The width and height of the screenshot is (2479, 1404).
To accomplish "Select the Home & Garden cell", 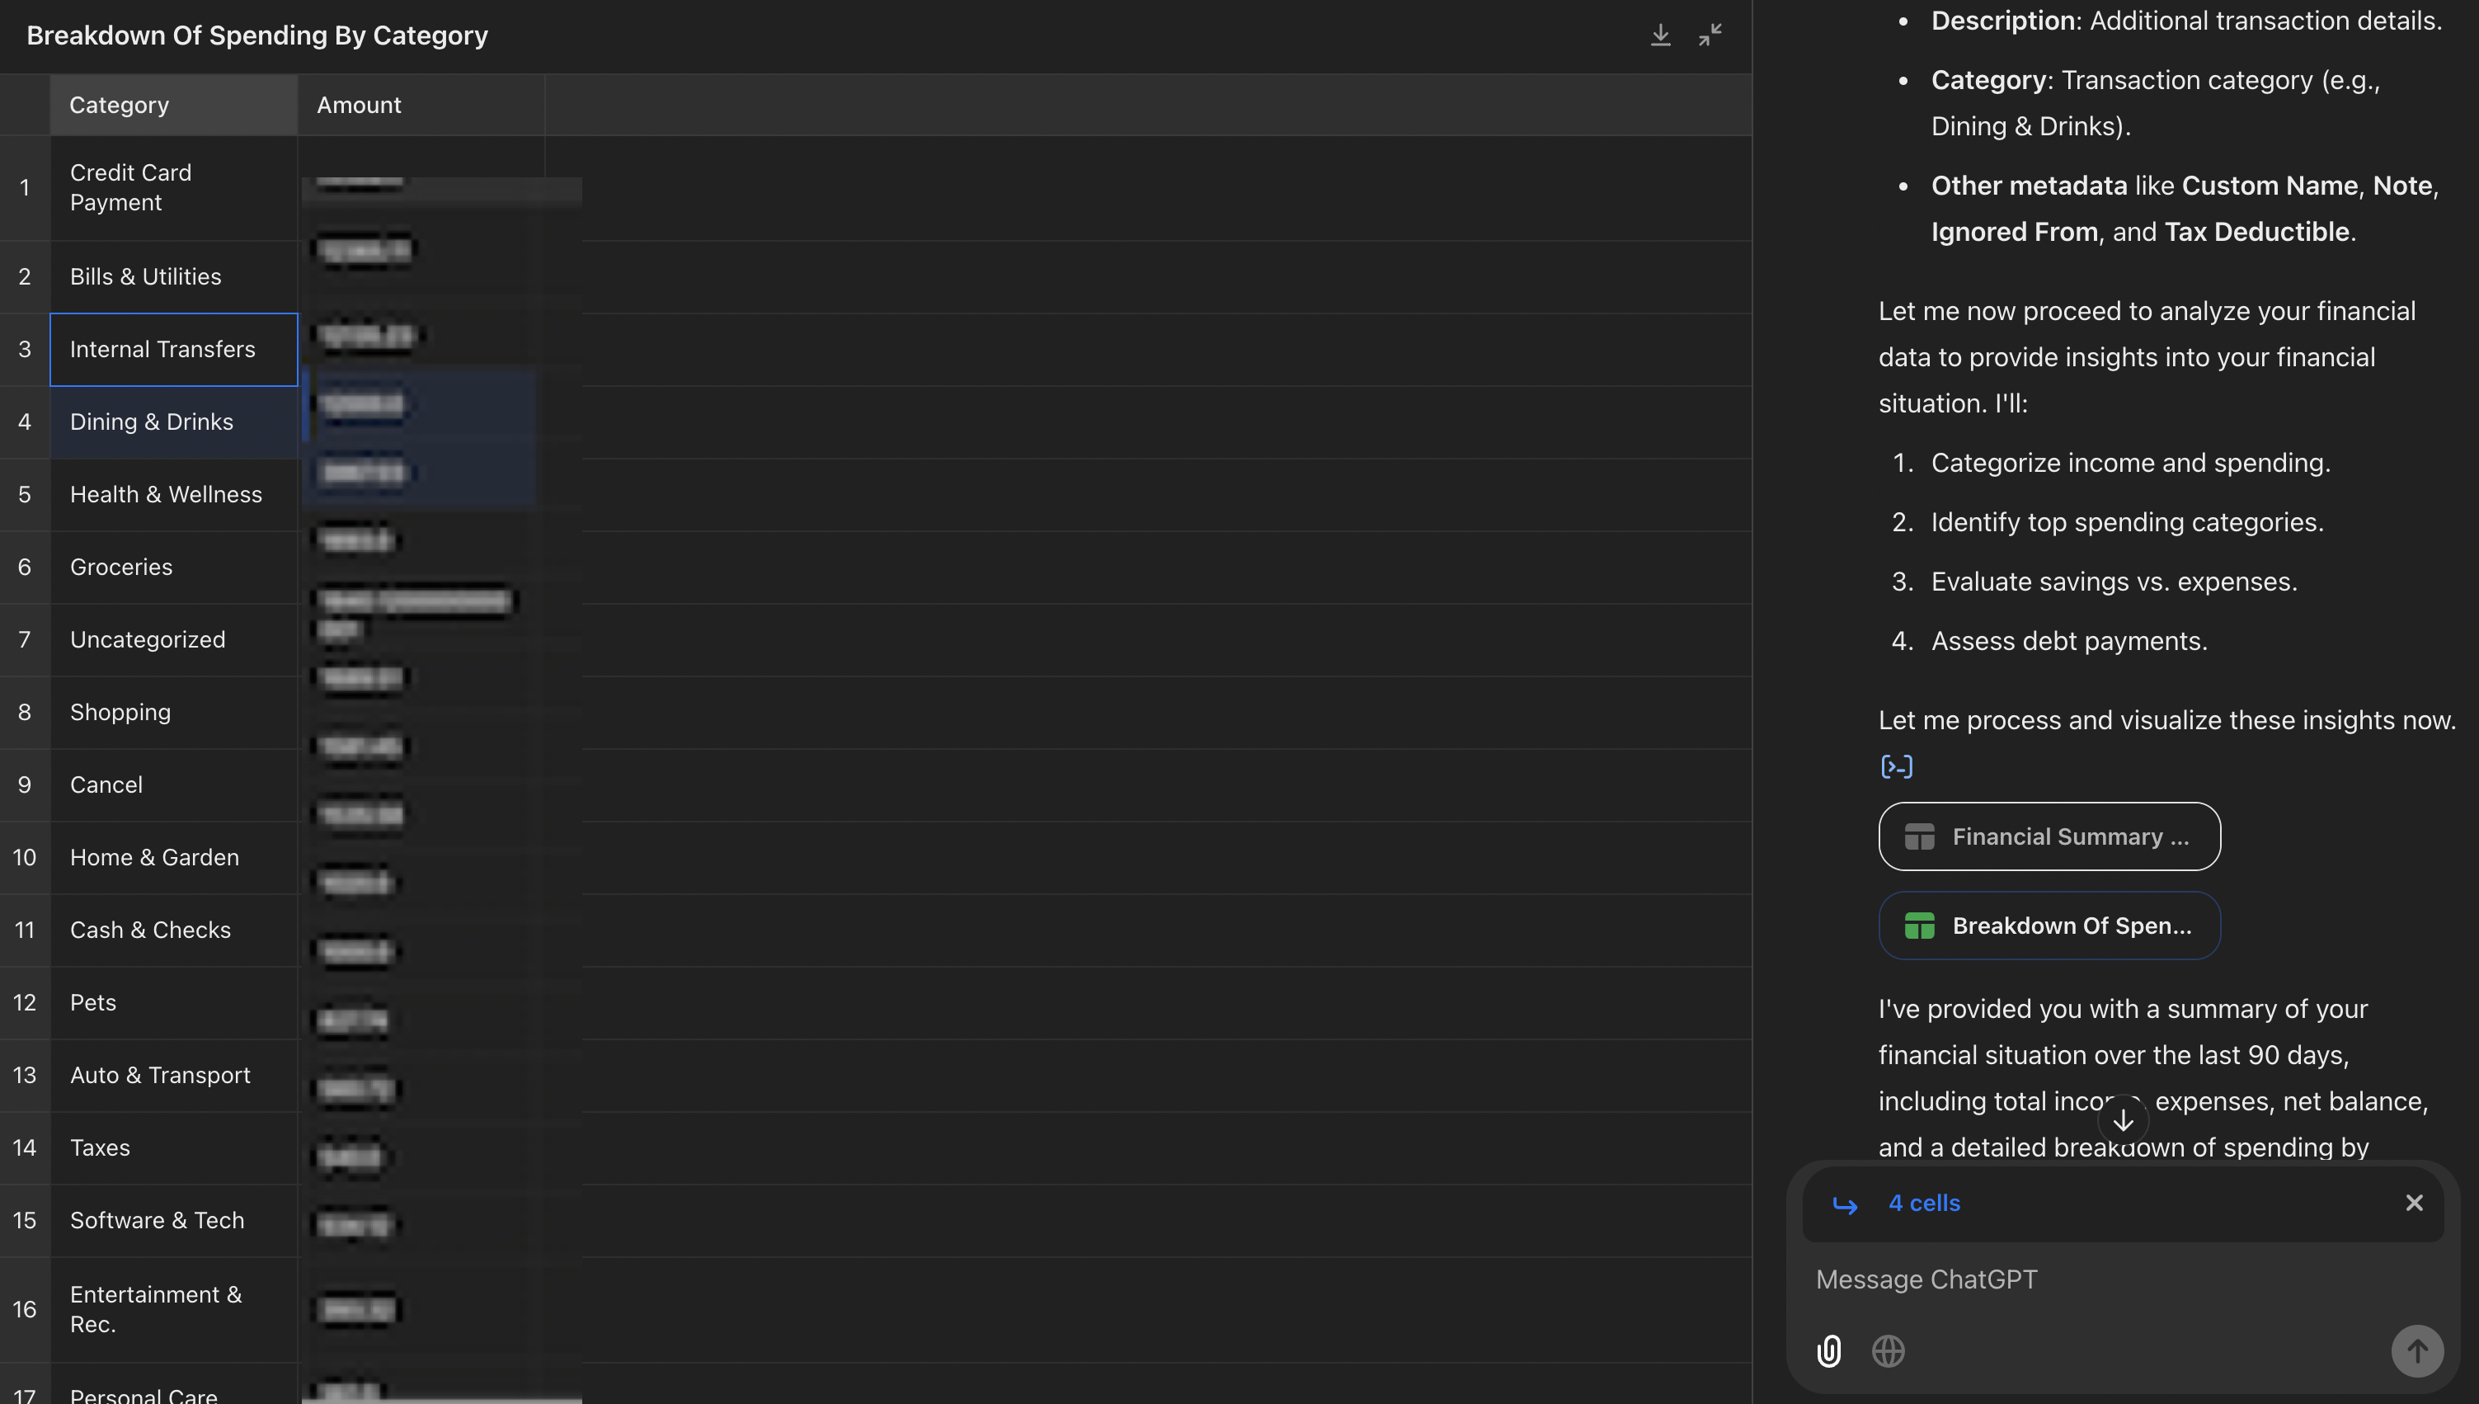I will pos(173,857).
